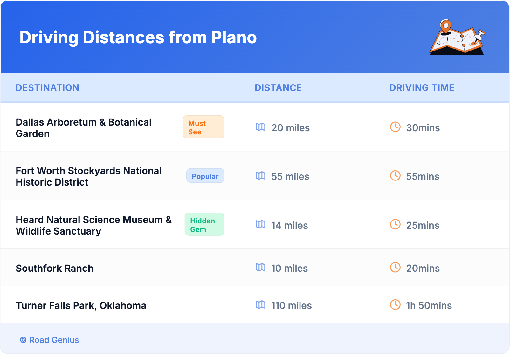Select the Southfork Ranch destination
Viewport: 510px width, 354px height.
coord(55,269)
